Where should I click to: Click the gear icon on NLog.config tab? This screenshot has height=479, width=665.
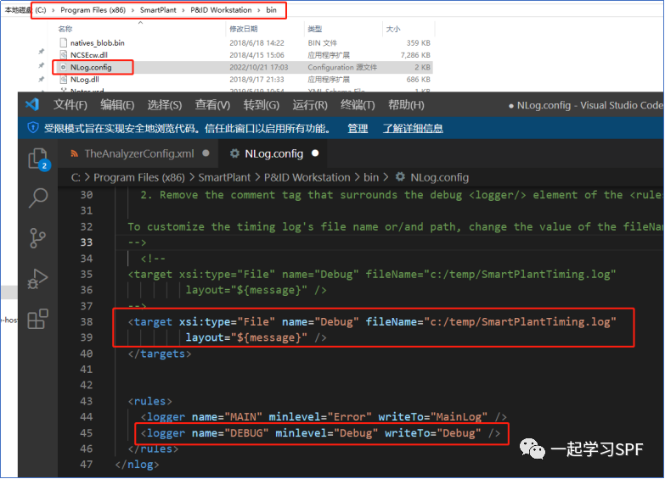click(234, 153)
